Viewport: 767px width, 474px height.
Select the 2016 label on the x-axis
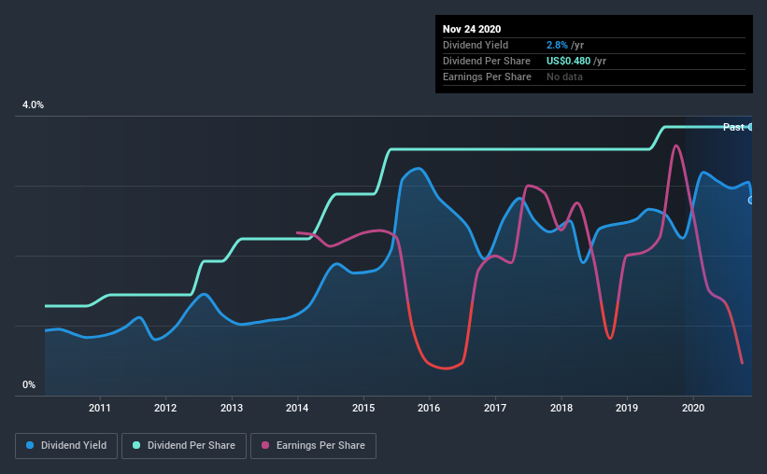tap(429, 408)
